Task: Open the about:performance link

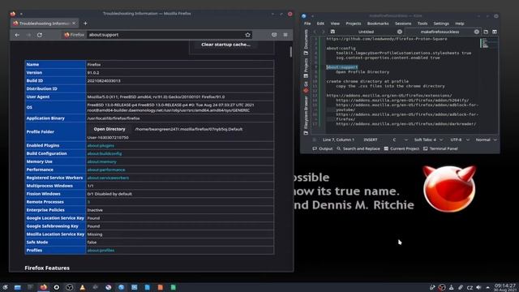Action: 106,170
